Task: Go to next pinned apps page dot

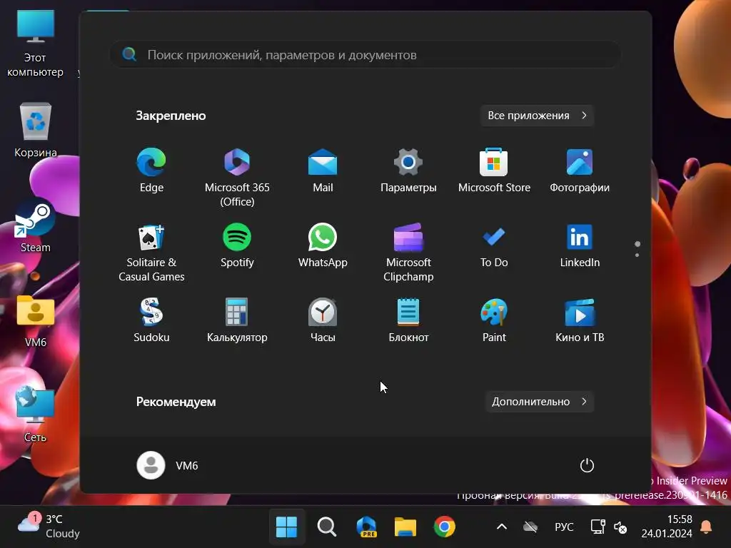Action: [x=637, y=255]
